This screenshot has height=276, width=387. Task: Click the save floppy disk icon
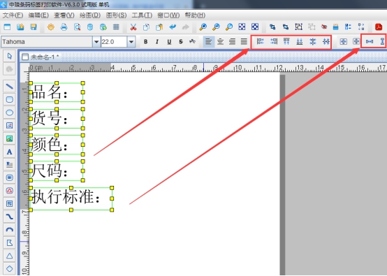coord(34,27)
